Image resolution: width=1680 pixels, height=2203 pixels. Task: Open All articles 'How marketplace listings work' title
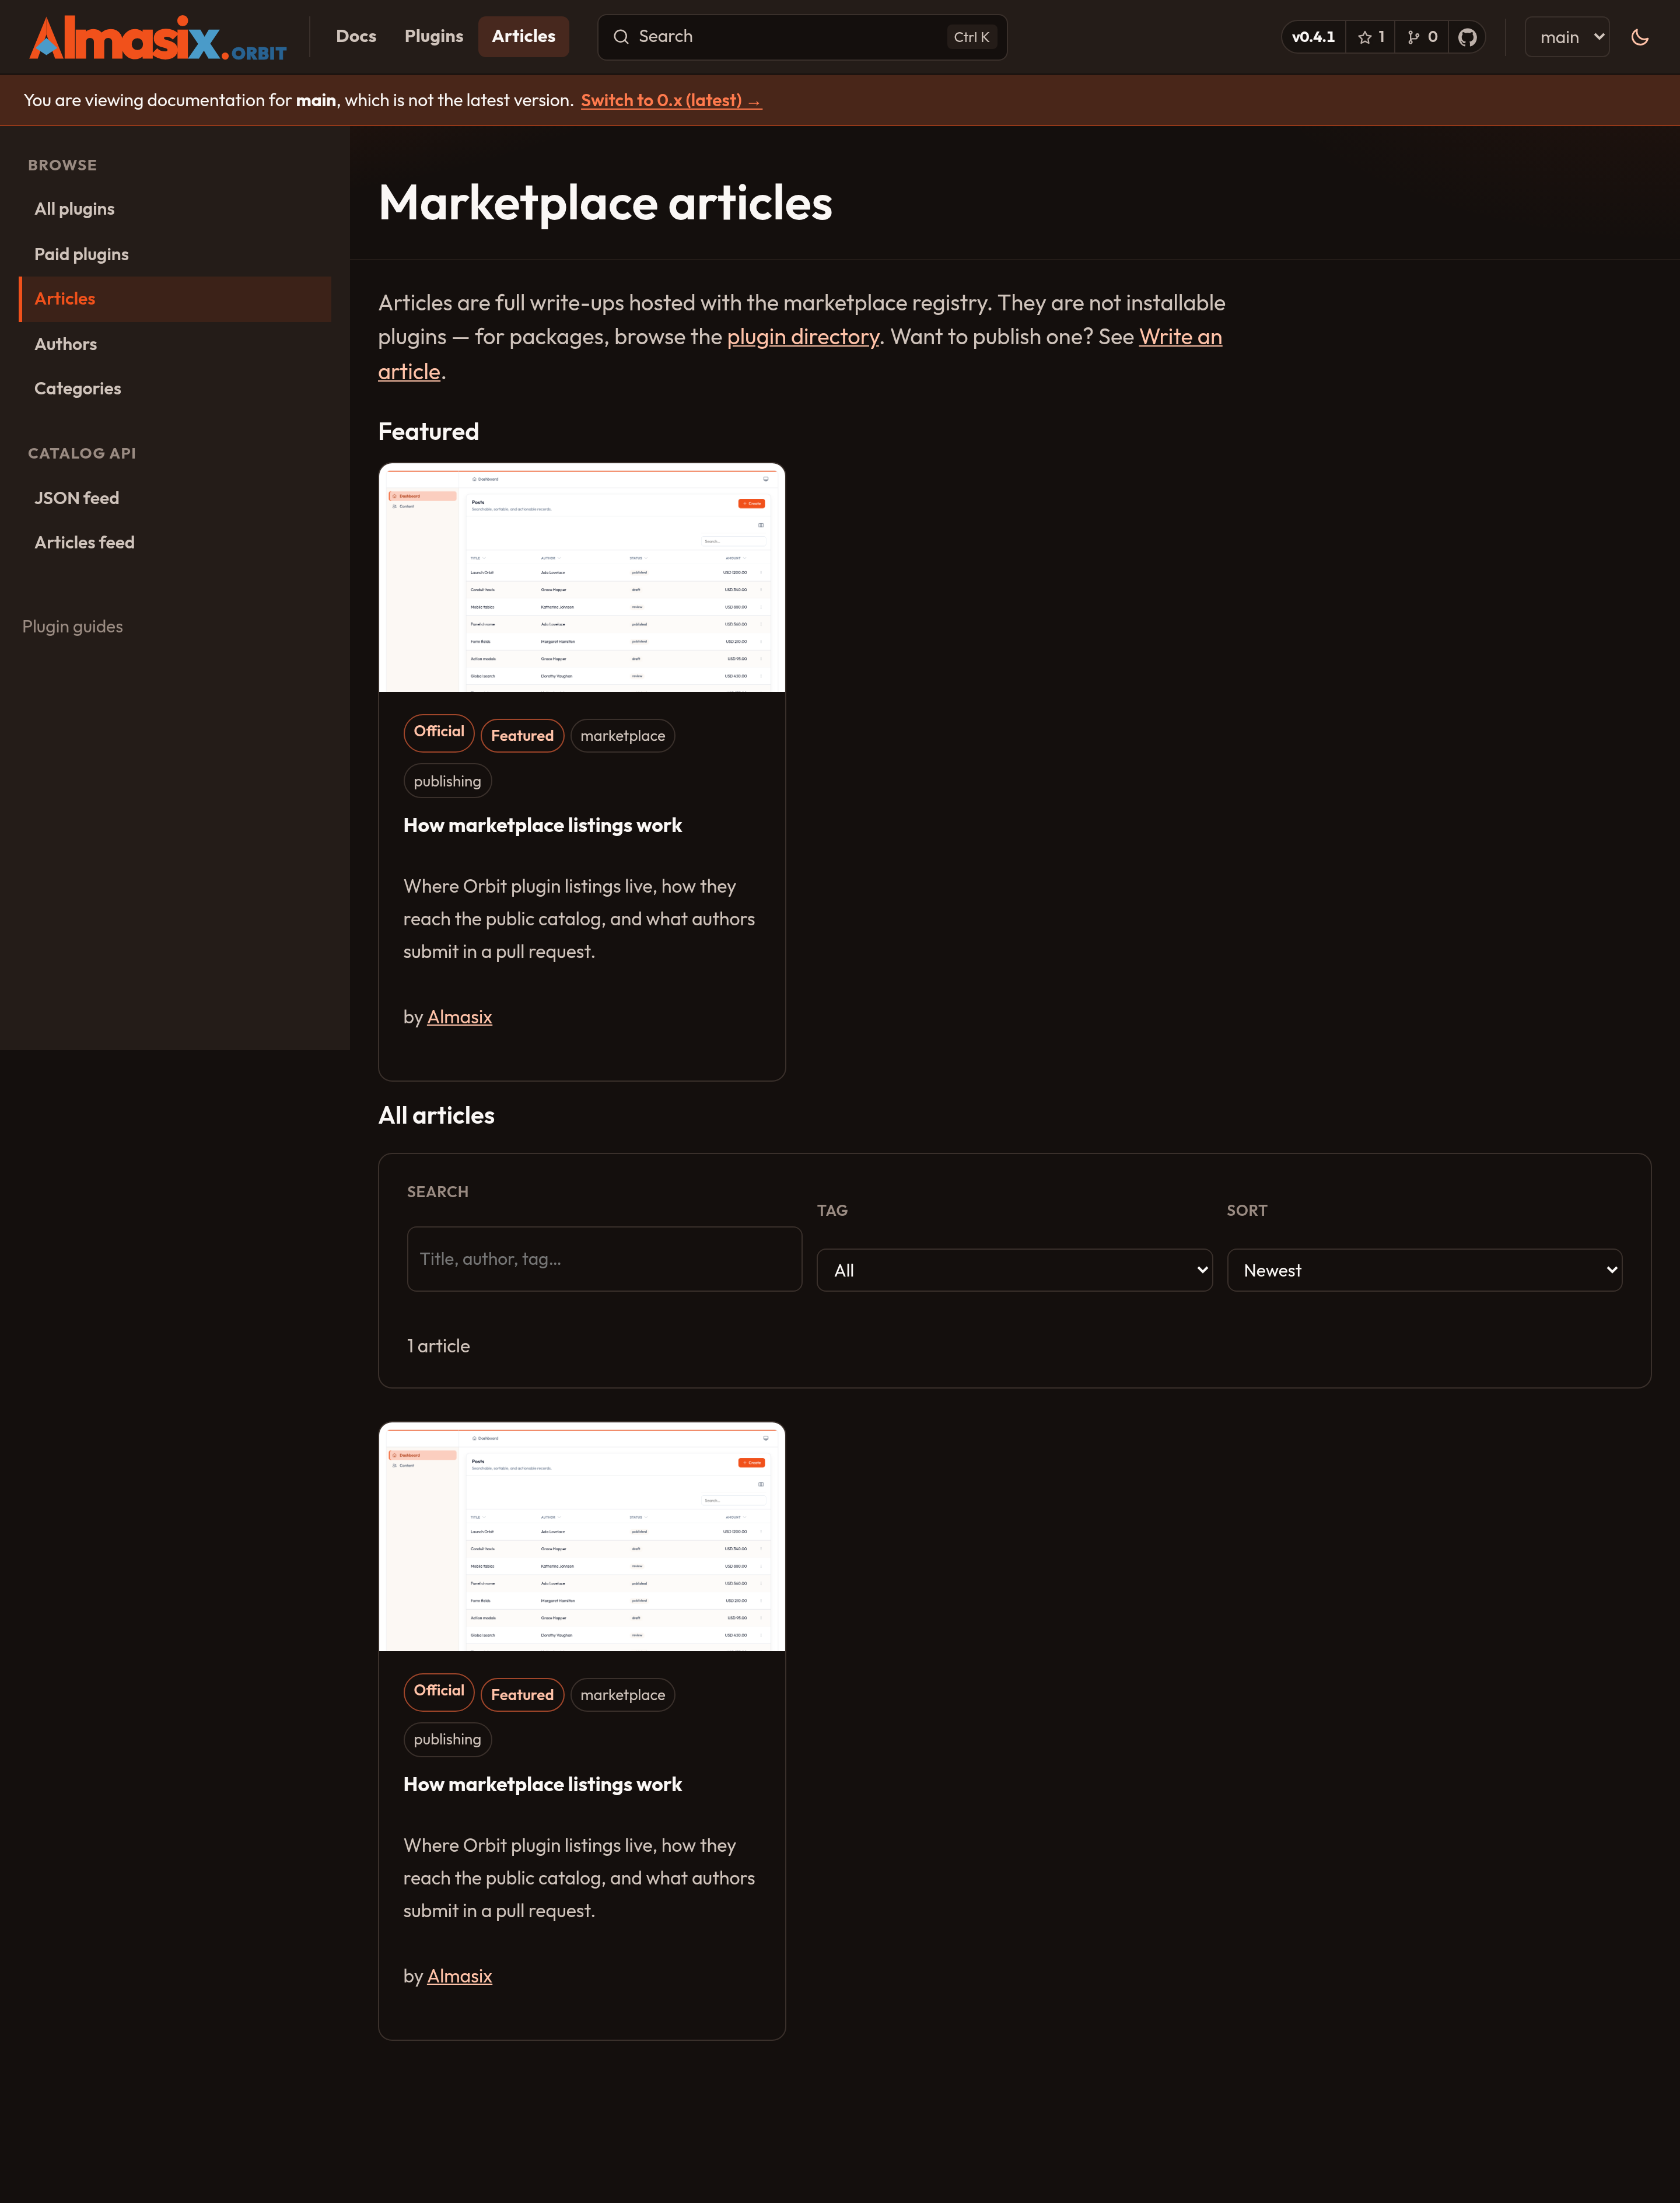[543, 1785]
